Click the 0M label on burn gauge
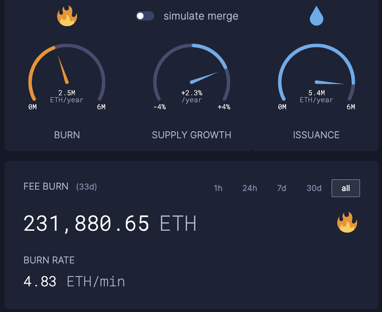Viewport: 382px width, 312px height. [32, 107]
